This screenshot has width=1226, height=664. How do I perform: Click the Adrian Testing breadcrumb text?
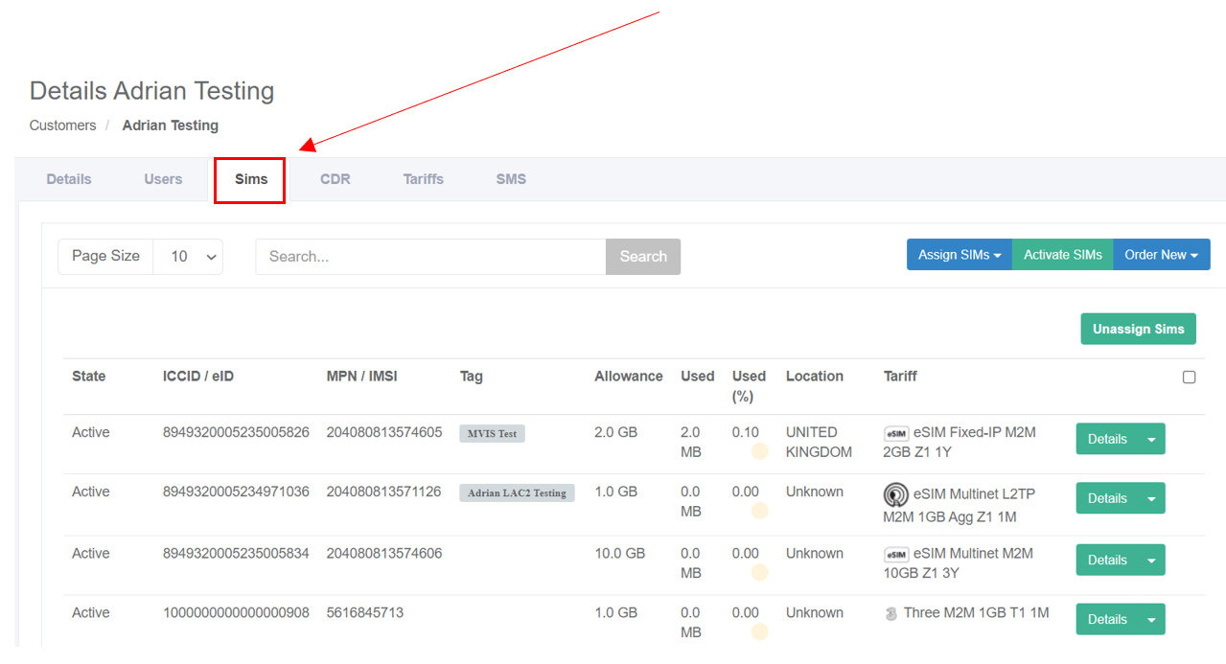pos(171,126)
